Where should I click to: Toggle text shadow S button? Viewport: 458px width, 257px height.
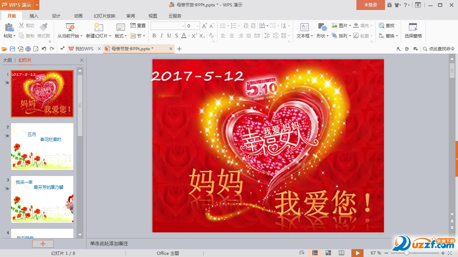176,36
